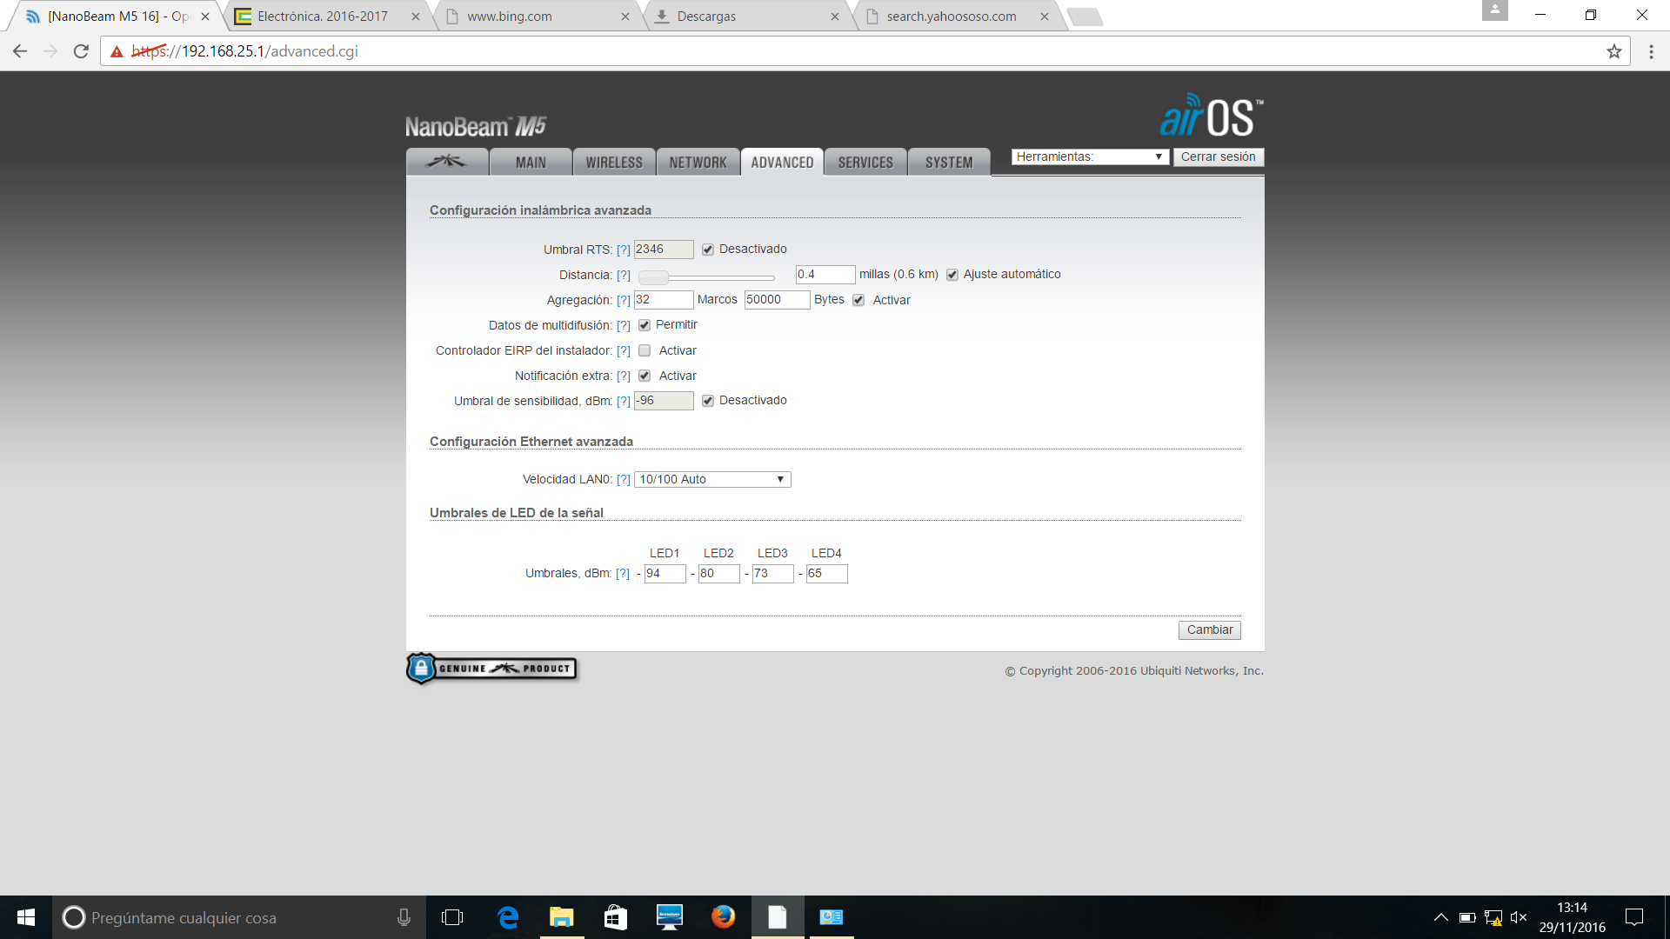Click the LED1 threshold input field
The width and height of the screenshot is (1670, 939).
[665, 573]
